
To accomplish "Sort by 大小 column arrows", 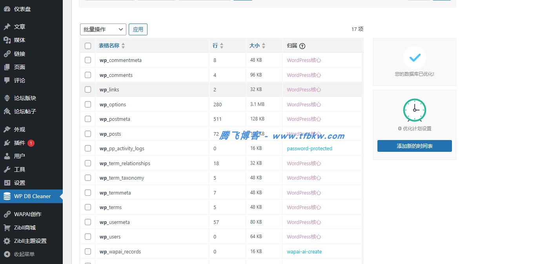I will pos(264,46).
